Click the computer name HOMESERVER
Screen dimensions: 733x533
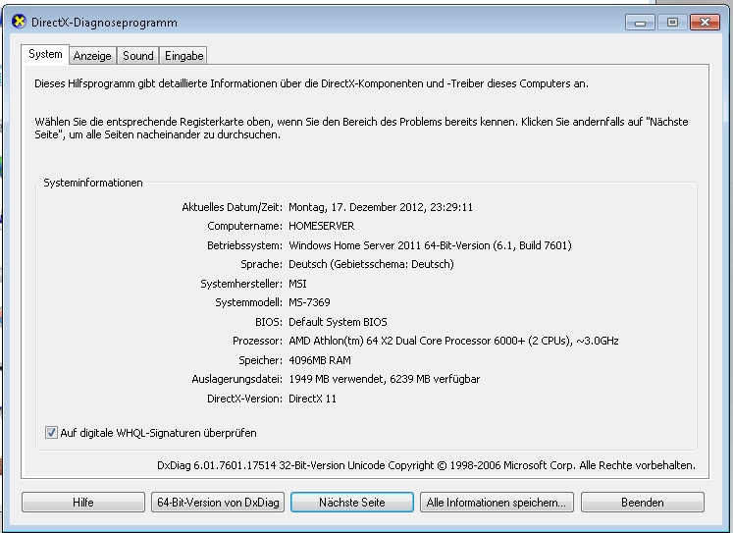pos(322,227)
